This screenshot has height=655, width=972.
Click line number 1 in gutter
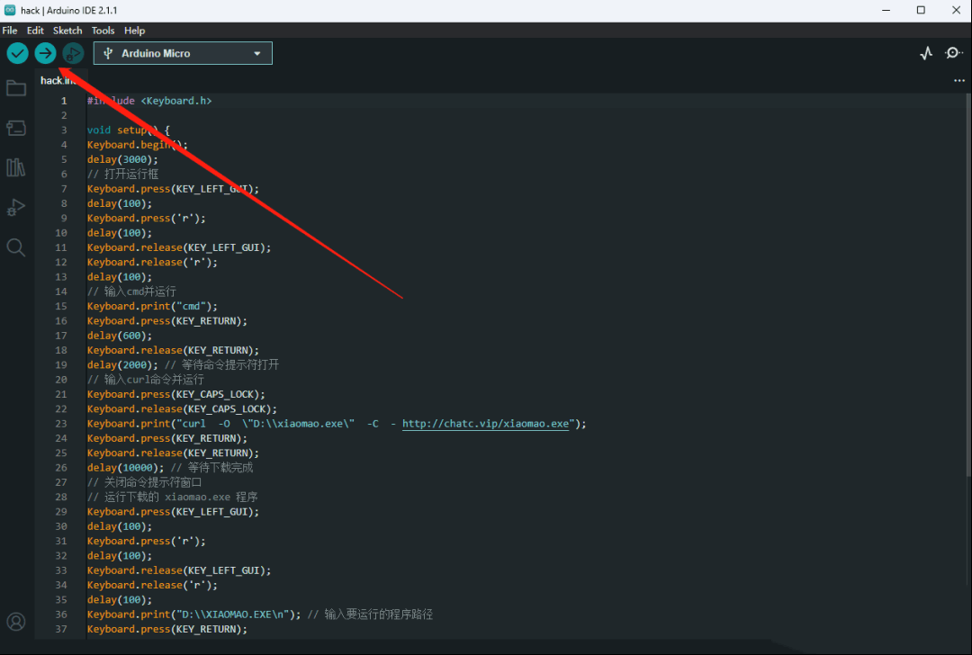coord(64,101)
